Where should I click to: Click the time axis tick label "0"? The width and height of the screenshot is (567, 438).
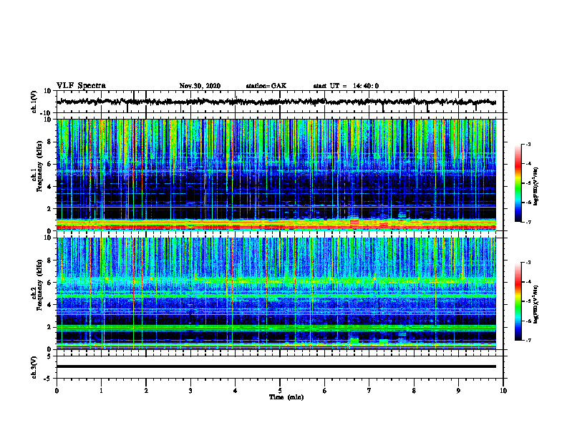(x=57, y=391)
